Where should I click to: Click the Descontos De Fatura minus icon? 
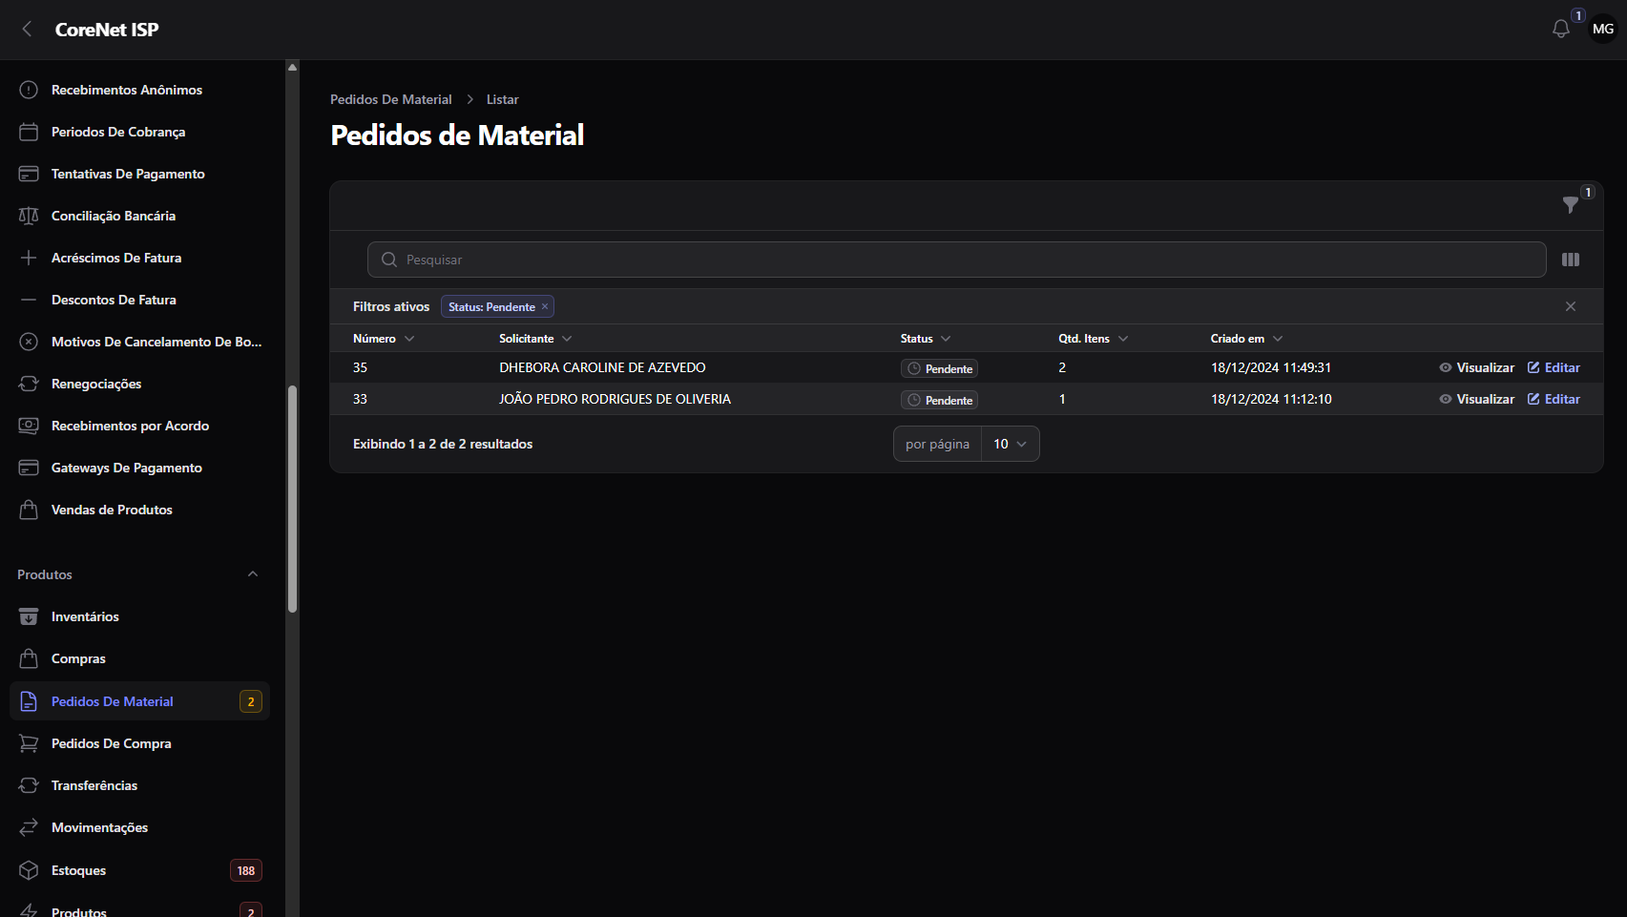pos(29,300)
